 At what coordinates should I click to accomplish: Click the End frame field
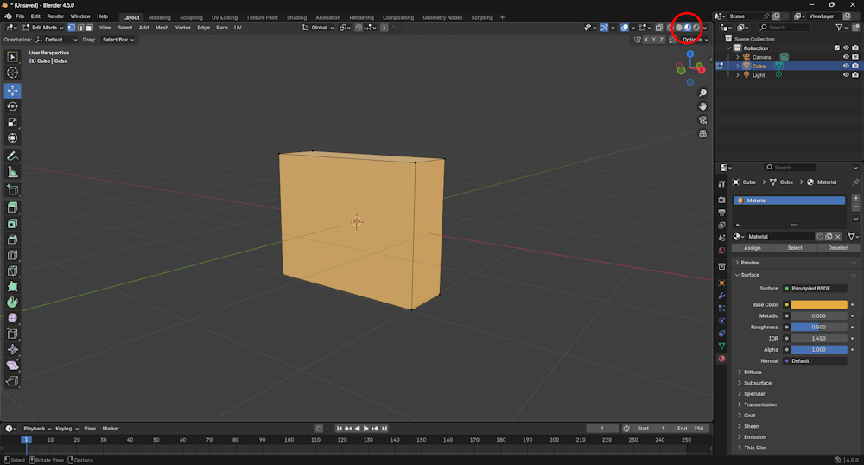tap(691, 429)
